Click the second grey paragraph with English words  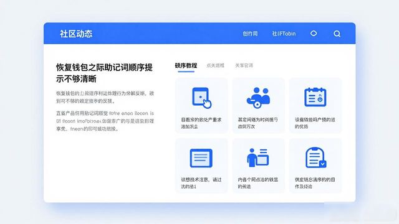pos(105,121)
